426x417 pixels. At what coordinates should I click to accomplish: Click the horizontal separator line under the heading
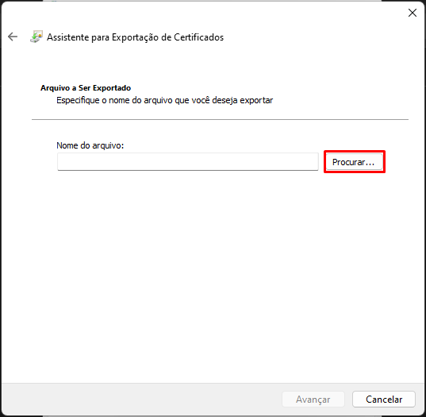tap(220, 119)
